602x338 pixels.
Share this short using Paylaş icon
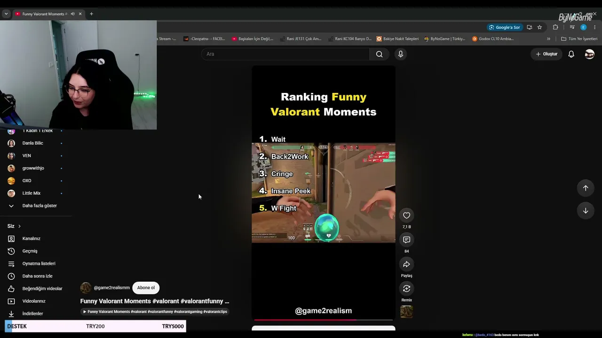point(406,264)
